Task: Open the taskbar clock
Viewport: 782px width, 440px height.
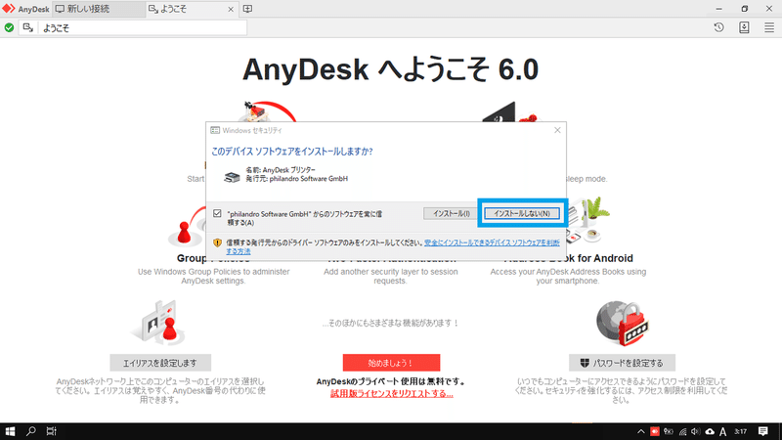Action: click(740, 431)
